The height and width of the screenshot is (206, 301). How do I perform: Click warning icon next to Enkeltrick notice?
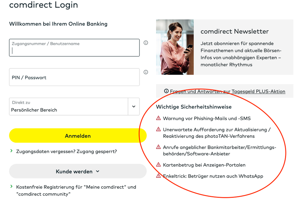point(158,176)
